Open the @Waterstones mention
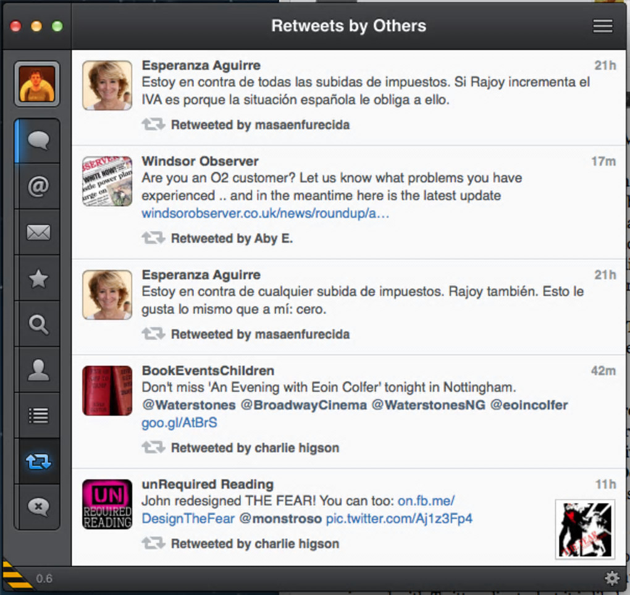The width and height of the screenshot is (630, 595). pyautogui.click(x=189, y=405)
